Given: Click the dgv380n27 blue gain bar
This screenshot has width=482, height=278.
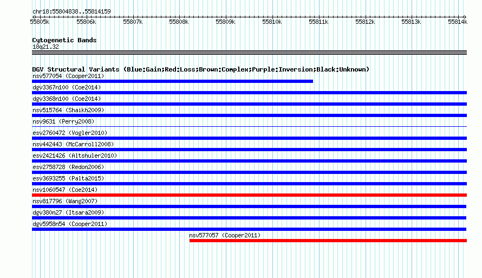Looking at the screenshot, I should pyautogui.click(x=249, y=218).
